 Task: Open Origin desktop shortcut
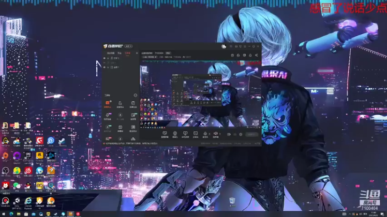click(x=5, y=156)
